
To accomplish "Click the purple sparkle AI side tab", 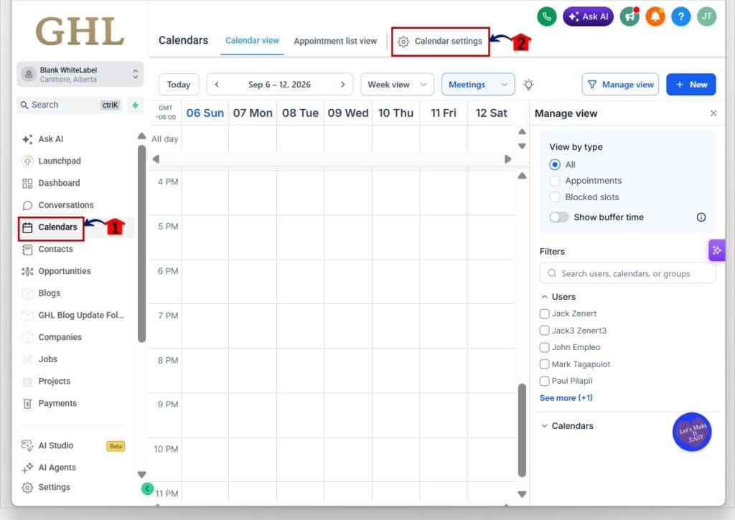I will (x=717, y=250).
